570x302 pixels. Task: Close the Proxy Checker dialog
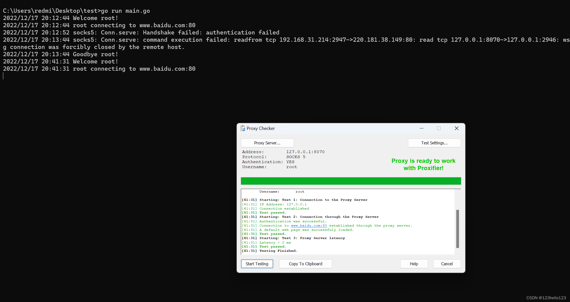(x=456, y=128)
